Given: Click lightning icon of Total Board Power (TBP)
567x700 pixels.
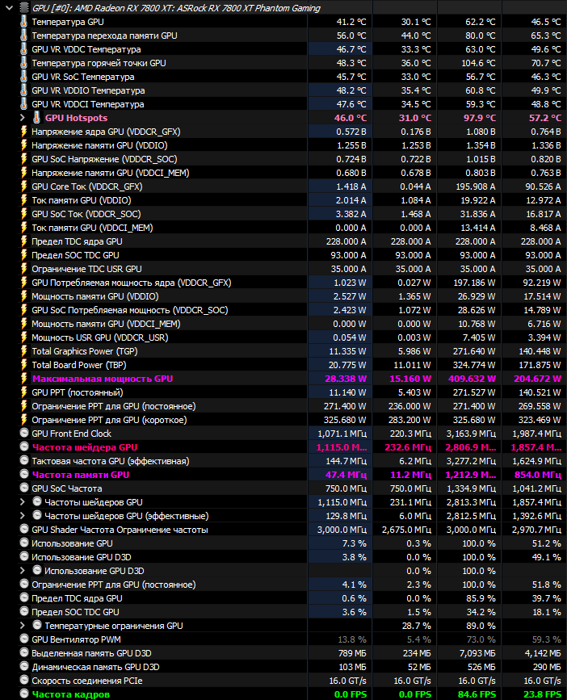Looking at the screenshot, I should point(24,365).
